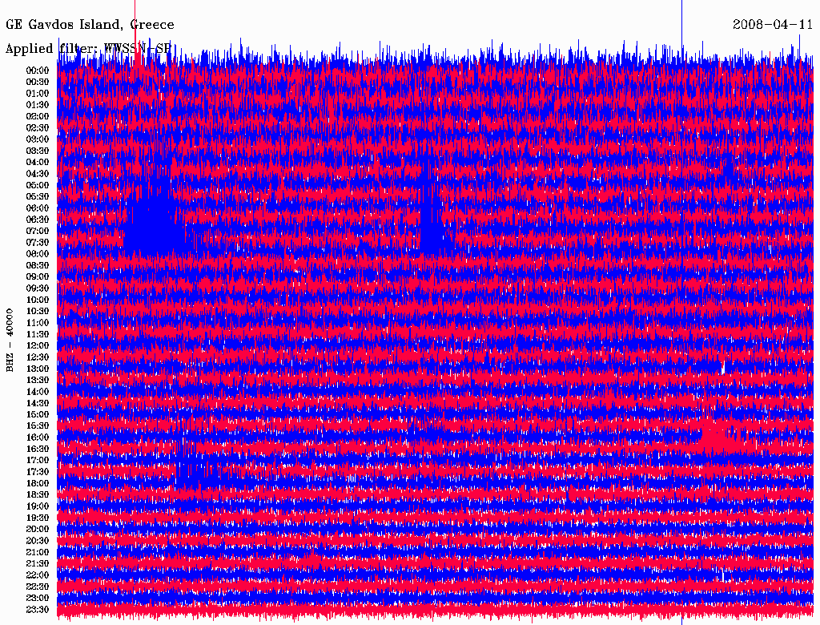Viewport: 820px width, 625px height.
Task: Click the 01:00 time label
Action: [38, 94]
